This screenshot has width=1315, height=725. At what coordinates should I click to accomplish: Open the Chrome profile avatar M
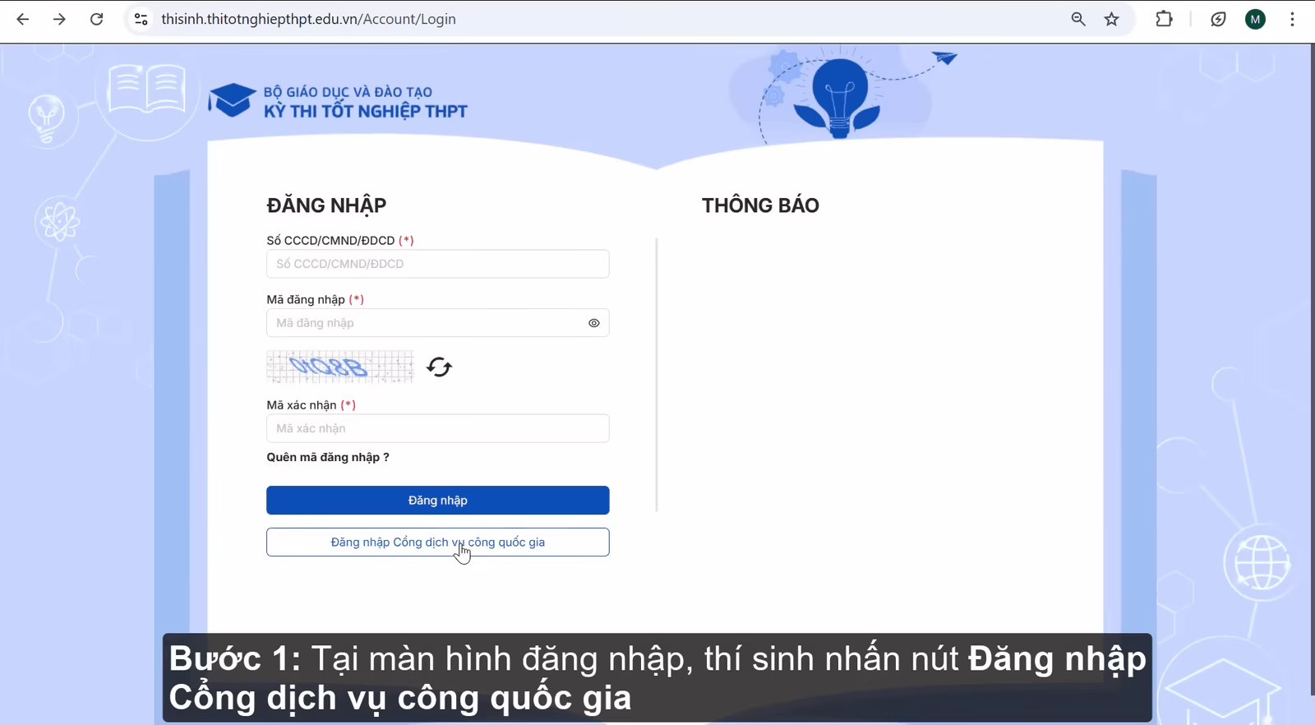tap(1255, 19)
